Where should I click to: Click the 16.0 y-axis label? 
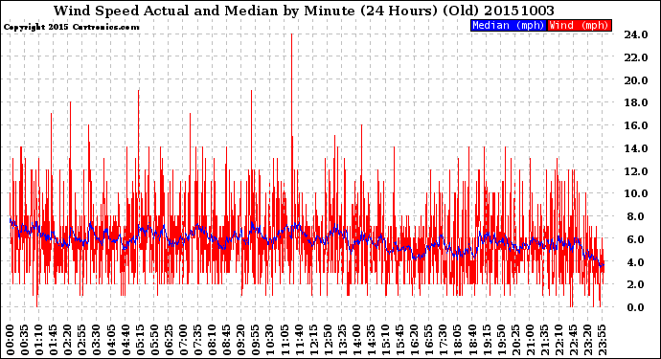[636, 125]
